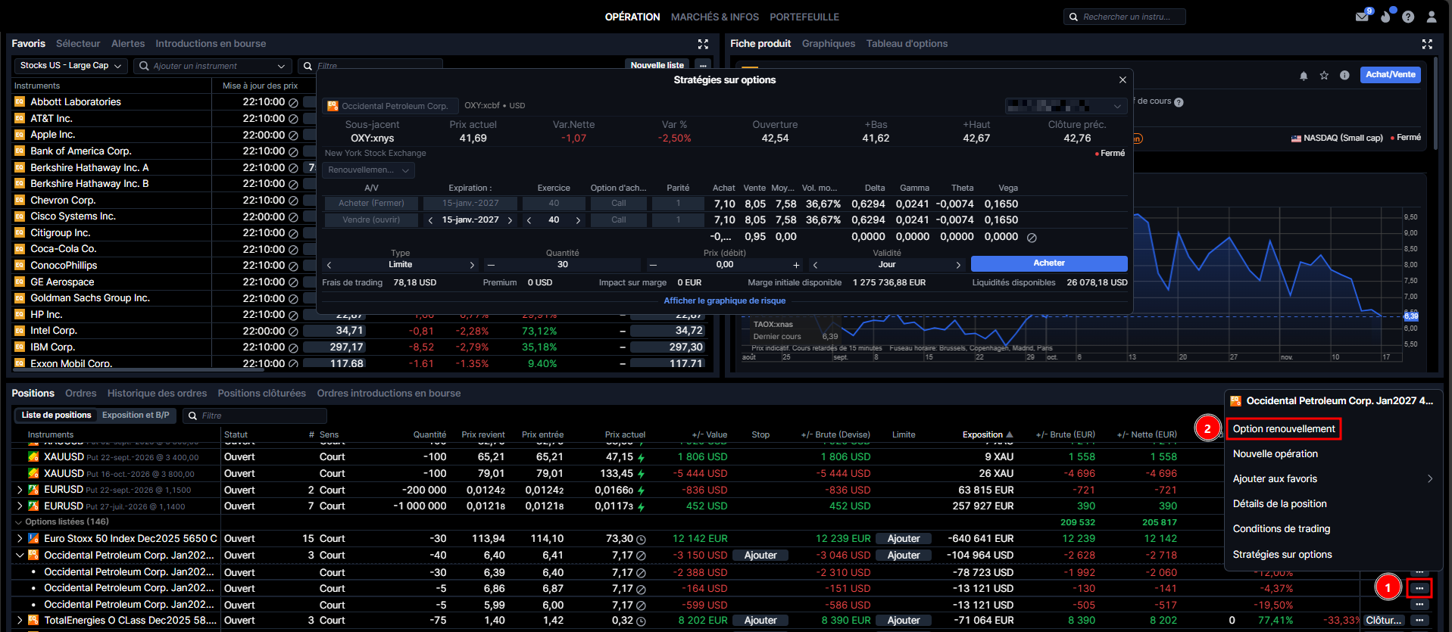This screenshot has height=632, width=1452.
Task: Add product to favorites with star icon
Action: click(x=1324, y=76)
